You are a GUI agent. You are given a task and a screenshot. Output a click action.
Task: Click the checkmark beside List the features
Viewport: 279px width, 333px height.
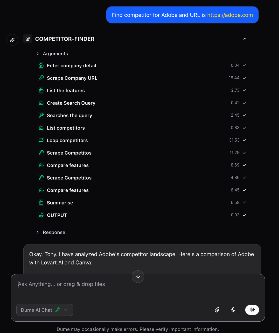click(x=244, y=90)
